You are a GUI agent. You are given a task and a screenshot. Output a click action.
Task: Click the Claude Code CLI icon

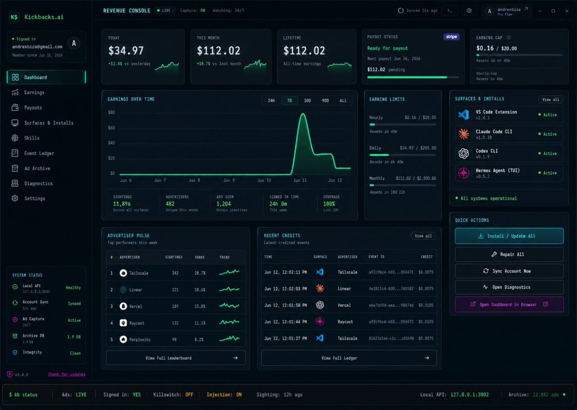click(x=464, y=134)
